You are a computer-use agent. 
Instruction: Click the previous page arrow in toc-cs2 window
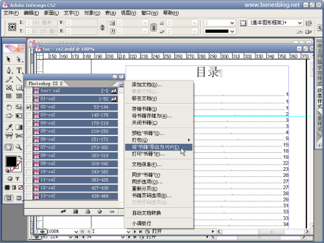(89, 231)
